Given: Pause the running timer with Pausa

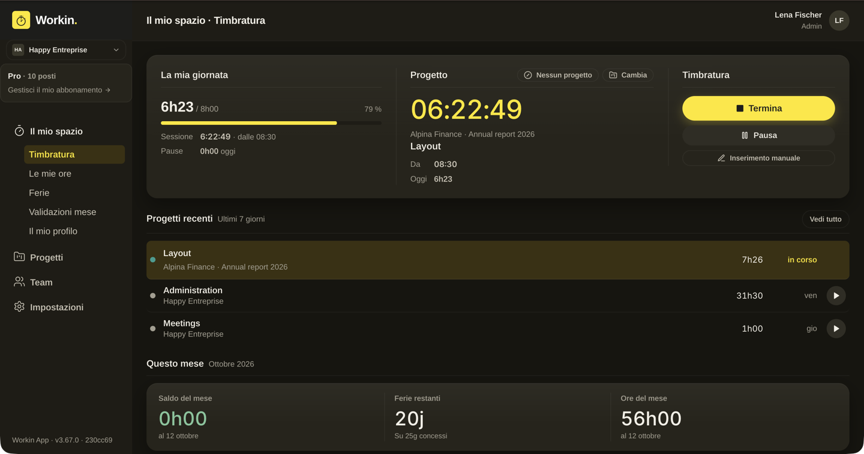Looking at the screenshot, I should coord(758,136).
